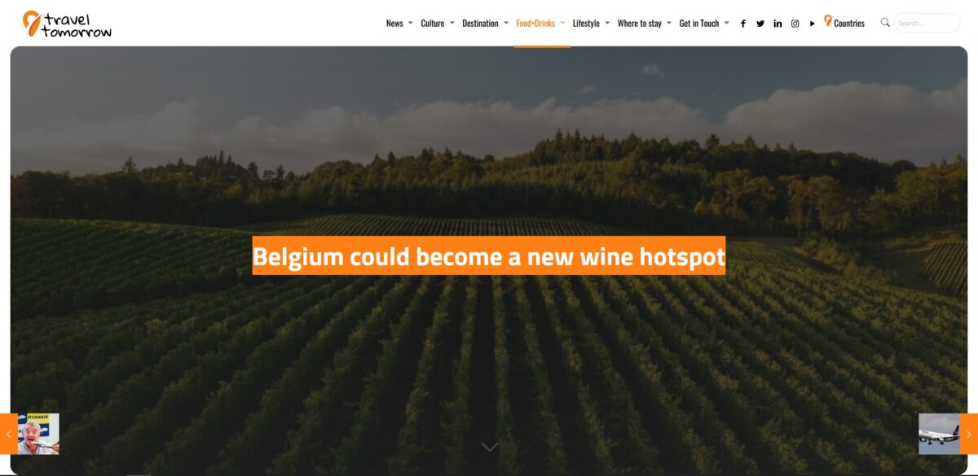Screen dimensions: 978x476
Task: Open the Food+Drinks menu item
Action: click(x=535, y=24)
